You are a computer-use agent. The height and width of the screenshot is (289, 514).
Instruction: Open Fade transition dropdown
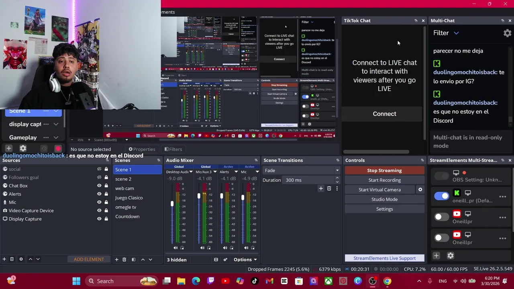301,170
